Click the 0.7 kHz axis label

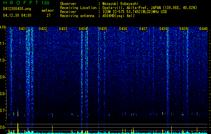(x=3, y=111)
